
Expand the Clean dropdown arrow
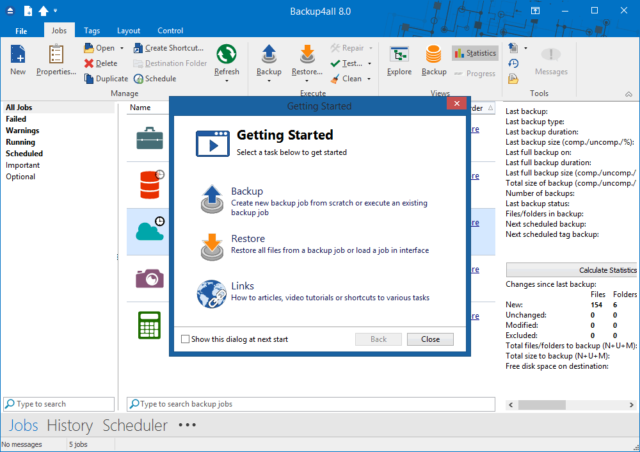click(x=369, y=78)
